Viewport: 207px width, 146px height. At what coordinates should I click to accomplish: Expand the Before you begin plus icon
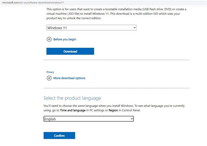click(49, 39)
